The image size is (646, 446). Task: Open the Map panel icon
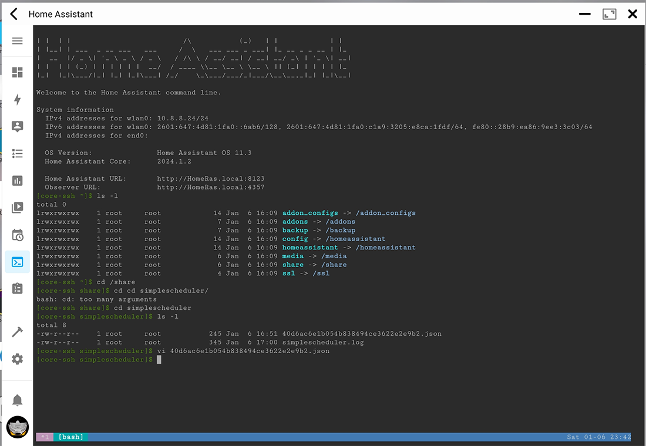(17, 126)
